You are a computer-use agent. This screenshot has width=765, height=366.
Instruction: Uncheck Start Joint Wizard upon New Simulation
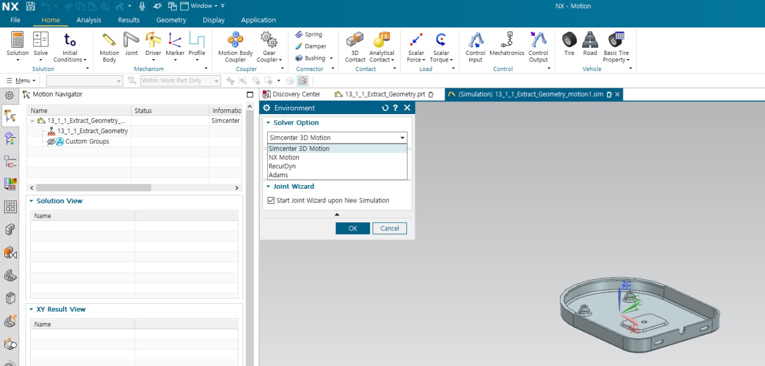[271, 201]
